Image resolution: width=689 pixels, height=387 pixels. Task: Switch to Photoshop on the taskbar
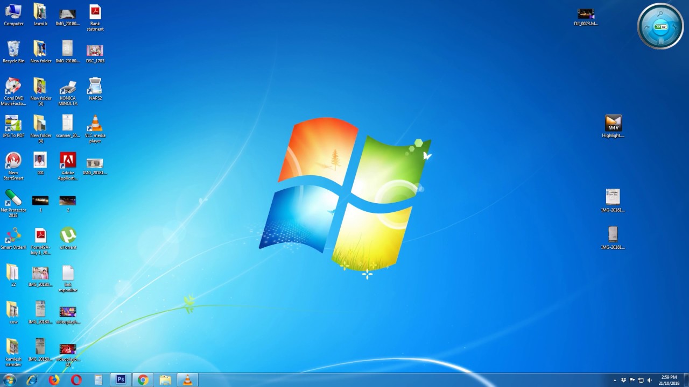[x=121, y=380]
